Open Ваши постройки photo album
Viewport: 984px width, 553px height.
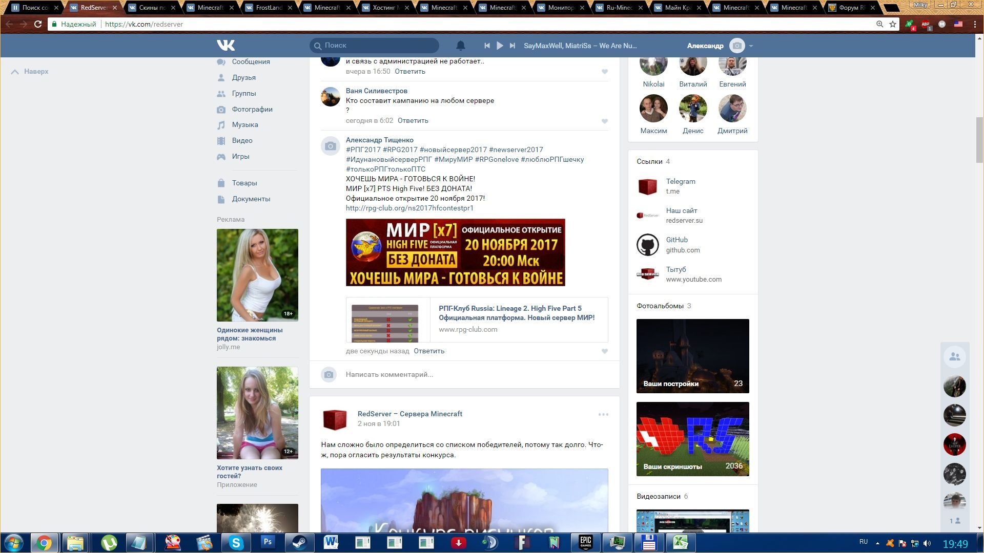pos(692,356)
